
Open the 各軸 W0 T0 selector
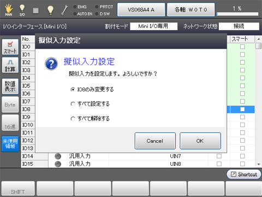pyautogui.click(x=191, y=10)
